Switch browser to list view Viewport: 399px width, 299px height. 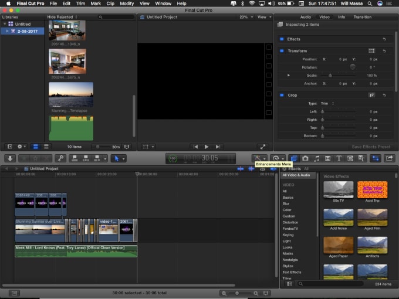click(46, 147)
